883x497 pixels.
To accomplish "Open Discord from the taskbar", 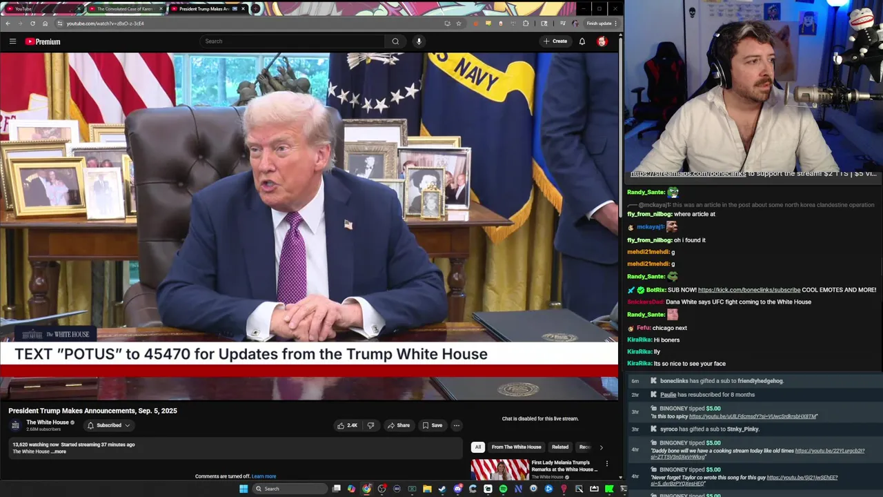I will (457, 489).
